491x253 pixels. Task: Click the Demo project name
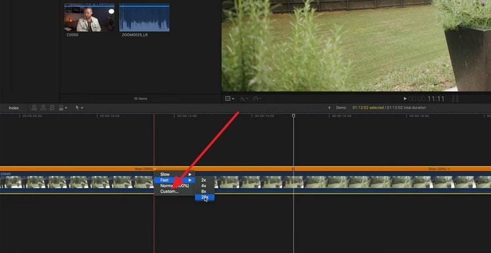[341, 107]
